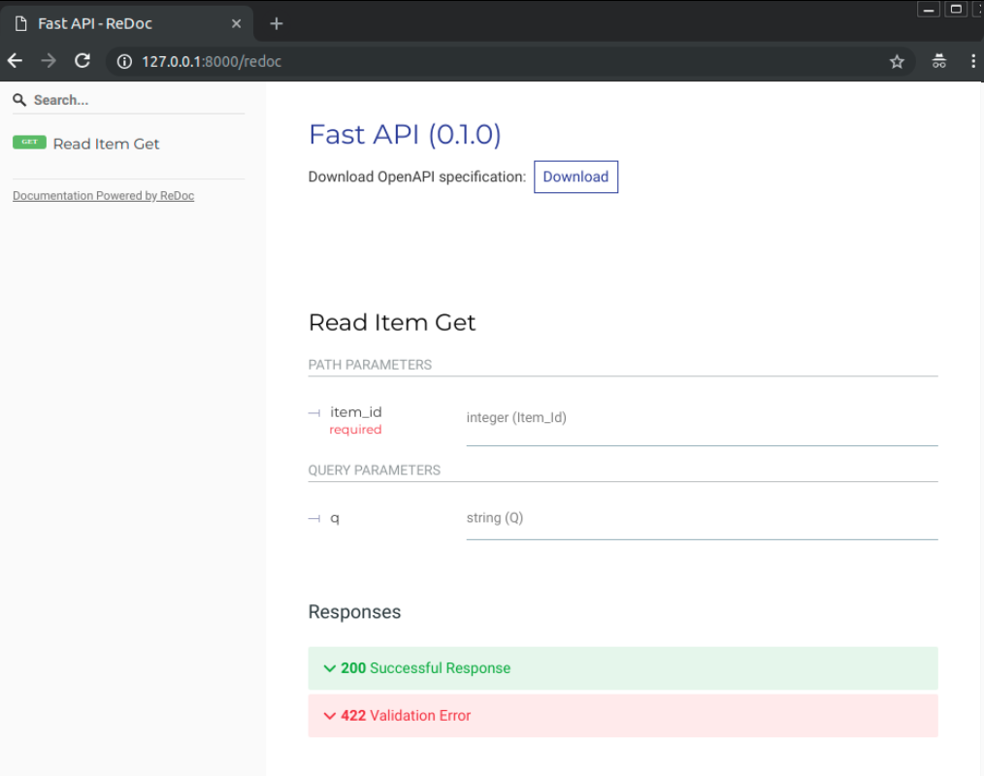Click the chevron beside 200 response
Image resolution: width=984 pixels, height=776 pixels.
click(330, 668)
